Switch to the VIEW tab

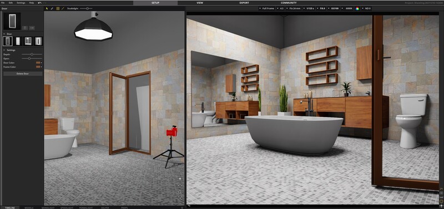200,3
